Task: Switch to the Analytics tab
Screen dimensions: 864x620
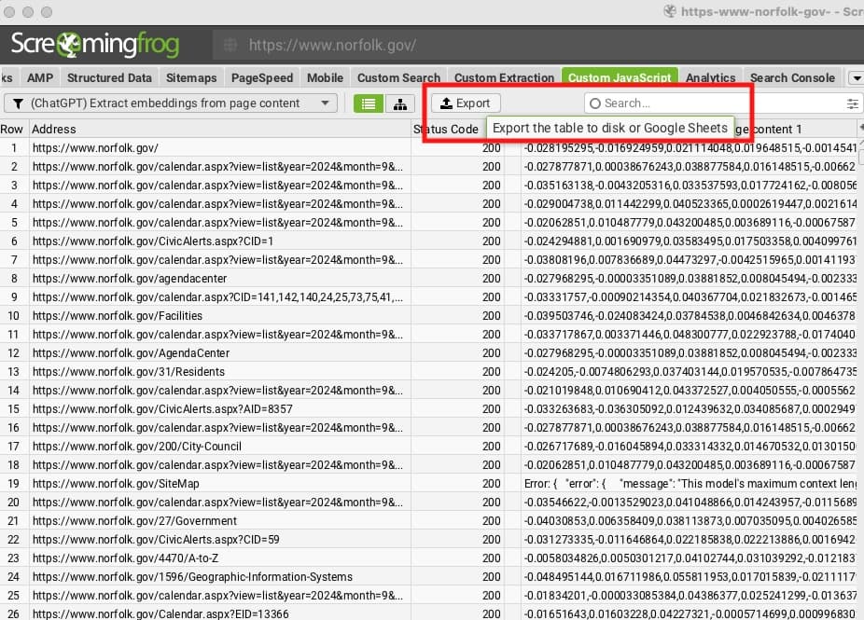Action: (710, 77)
